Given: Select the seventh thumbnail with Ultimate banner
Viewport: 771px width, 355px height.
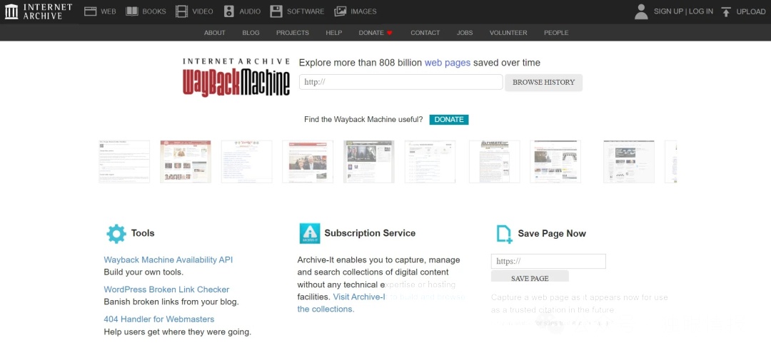Looking at the screenshot, I should [x=494, y=162].
